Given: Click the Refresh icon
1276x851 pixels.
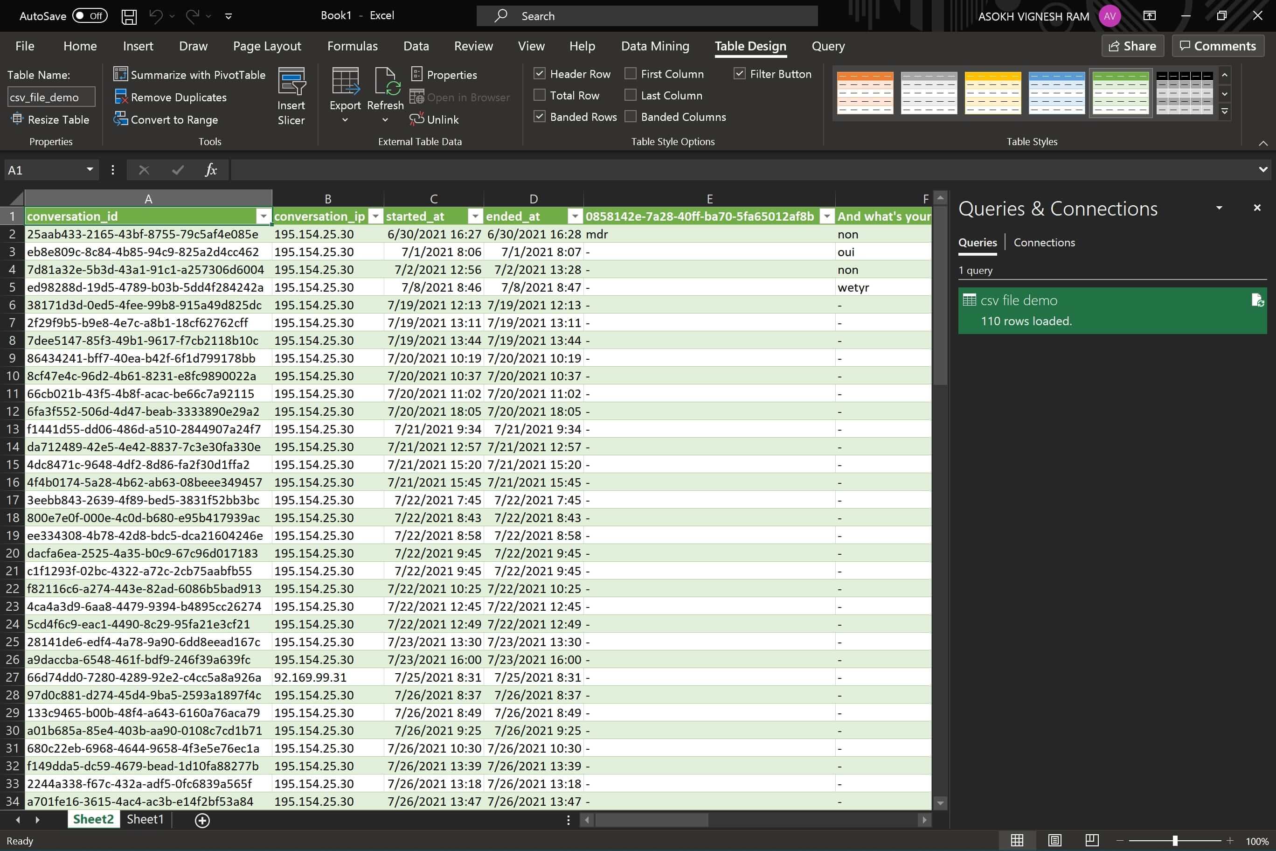Looking at the screenshot, I should (x=385, y=81).
